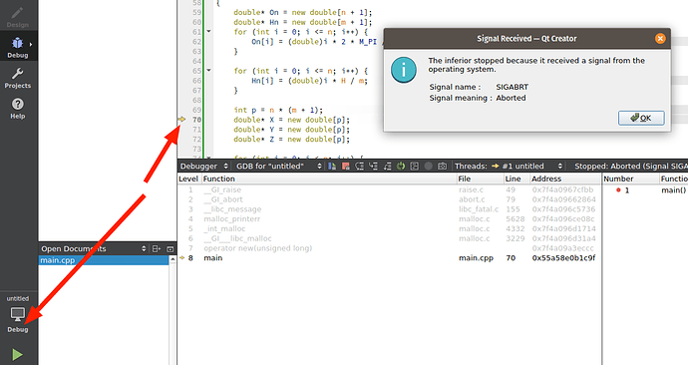Click the debugger Continue icon
The image size is (688, 365).
click(x=332, y=166)
